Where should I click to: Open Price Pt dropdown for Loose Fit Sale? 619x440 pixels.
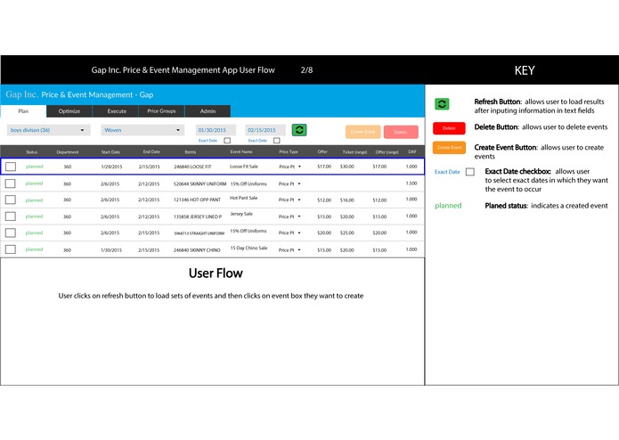[290, 167]
